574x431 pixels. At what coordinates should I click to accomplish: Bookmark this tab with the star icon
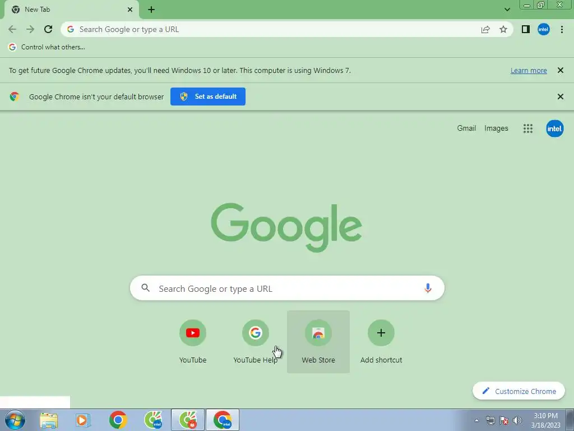click(503, 29)
